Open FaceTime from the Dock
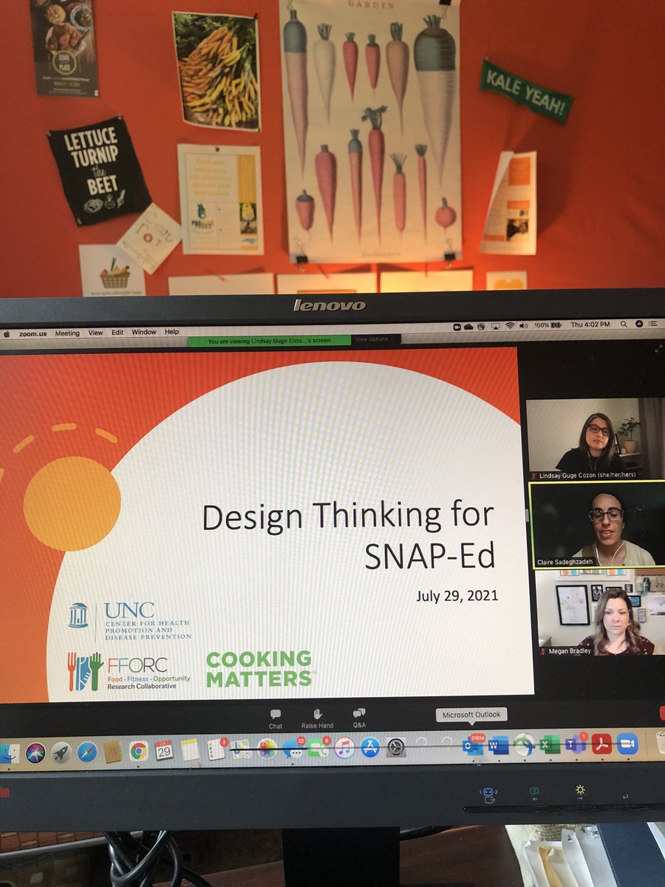 pos(319,748)
